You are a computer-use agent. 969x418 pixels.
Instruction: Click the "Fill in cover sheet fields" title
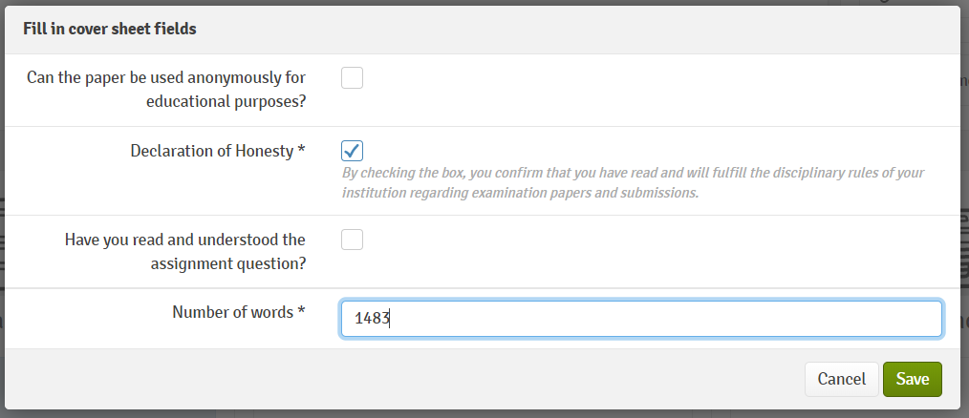(x=110, y=29)
